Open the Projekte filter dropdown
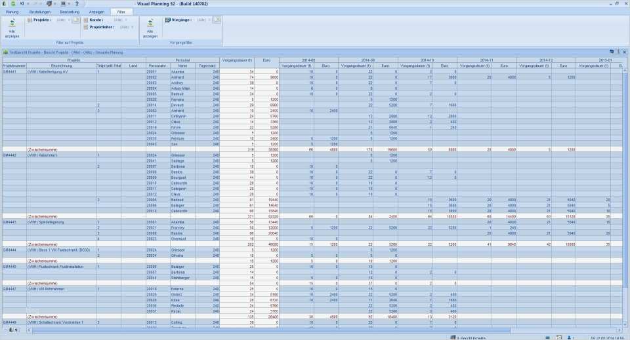 pyautogui.click(x=63, y=20)
